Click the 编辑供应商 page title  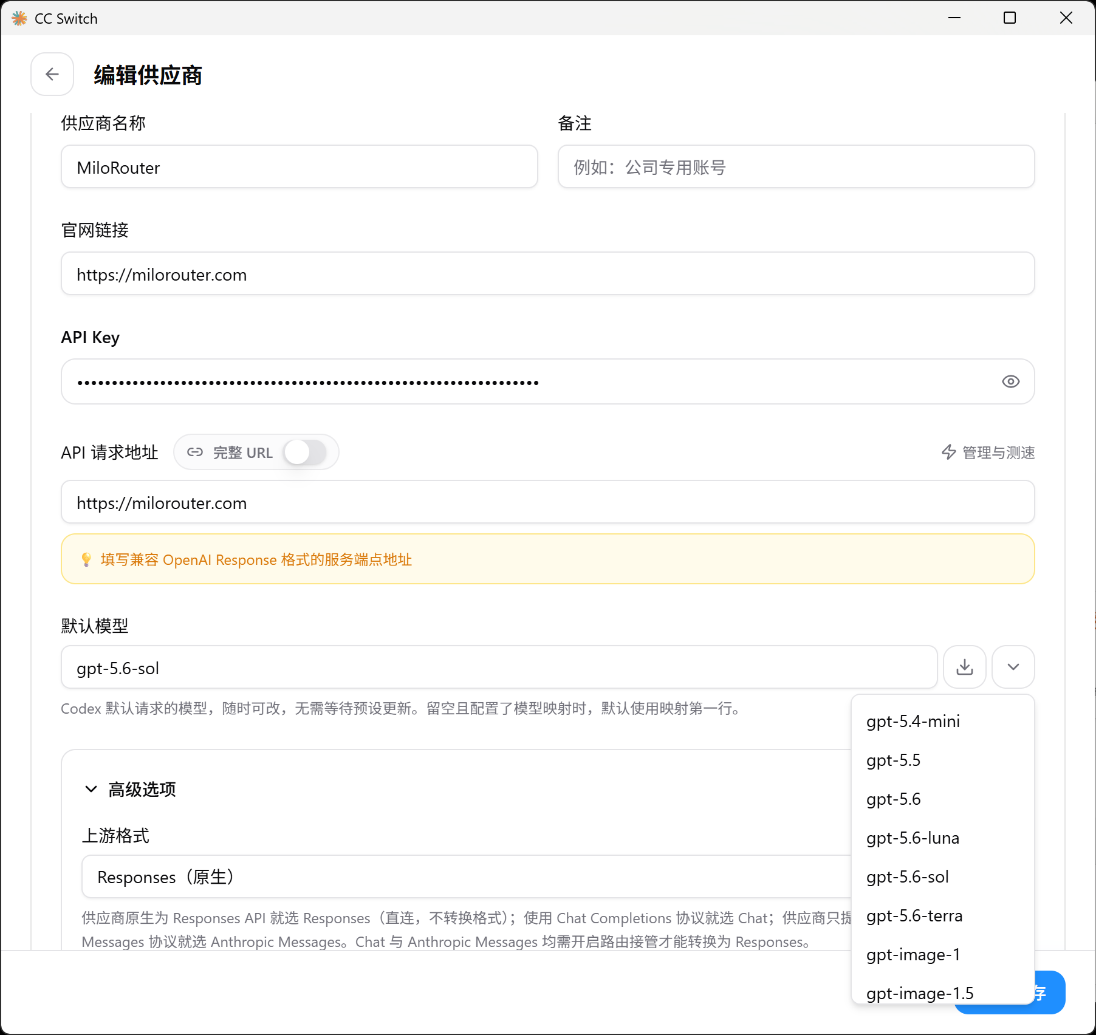(x=148, y=75)
